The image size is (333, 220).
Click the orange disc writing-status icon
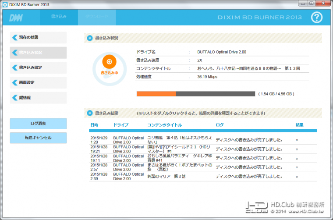tap(109, 62)
